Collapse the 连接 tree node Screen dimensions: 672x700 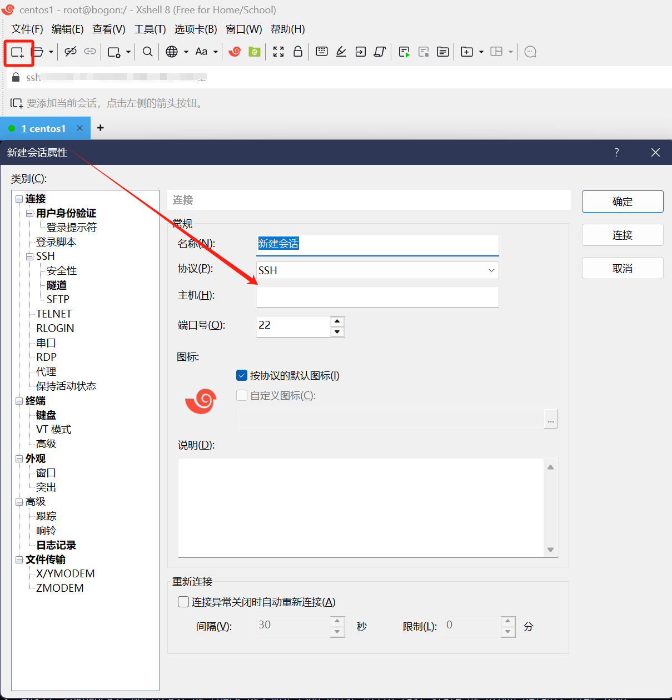tap(19, 199)
